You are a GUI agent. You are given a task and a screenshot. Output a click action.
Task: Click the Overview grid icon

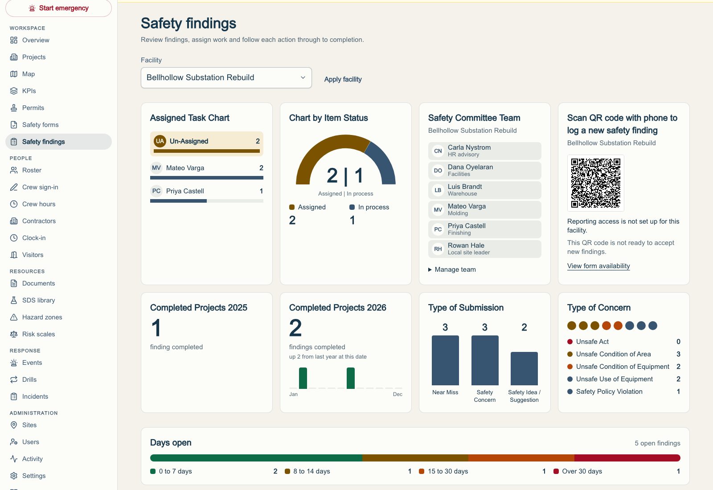pyautogui.click(x=14, y=40)
